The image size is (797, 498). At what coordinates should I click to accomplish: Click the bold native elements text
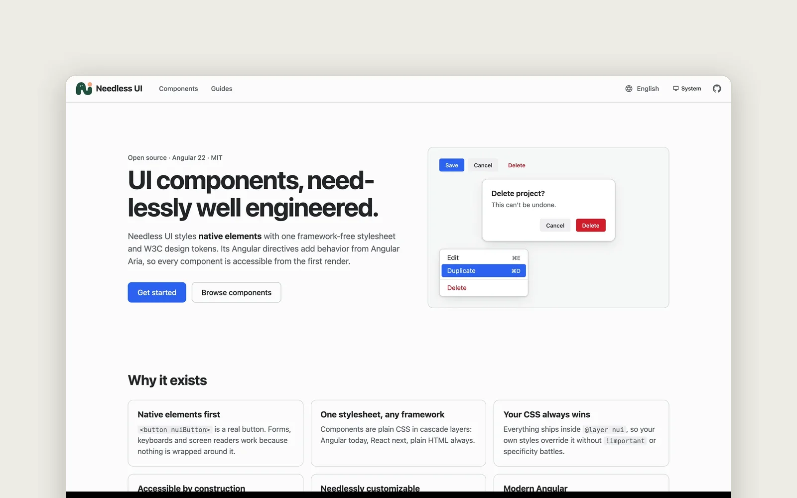point(230,236)
